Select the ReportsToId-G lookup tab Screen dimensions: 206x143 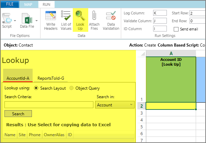(51, 78)
